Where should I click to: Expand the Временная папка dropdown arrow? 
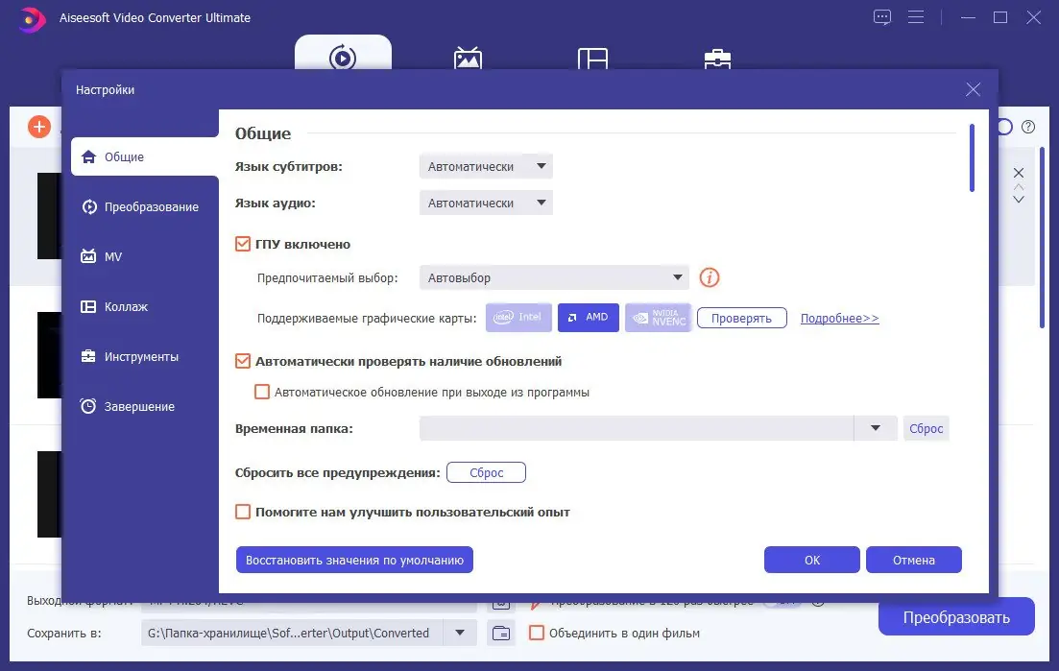(876, 428)
